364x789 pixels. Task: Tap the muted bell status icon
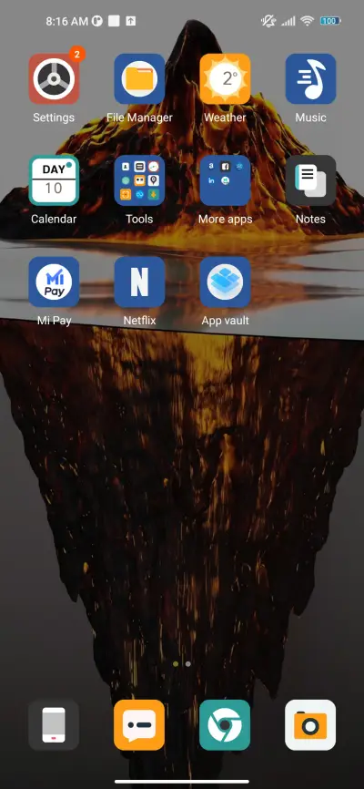pyautogui.click(x=268, y=21)
